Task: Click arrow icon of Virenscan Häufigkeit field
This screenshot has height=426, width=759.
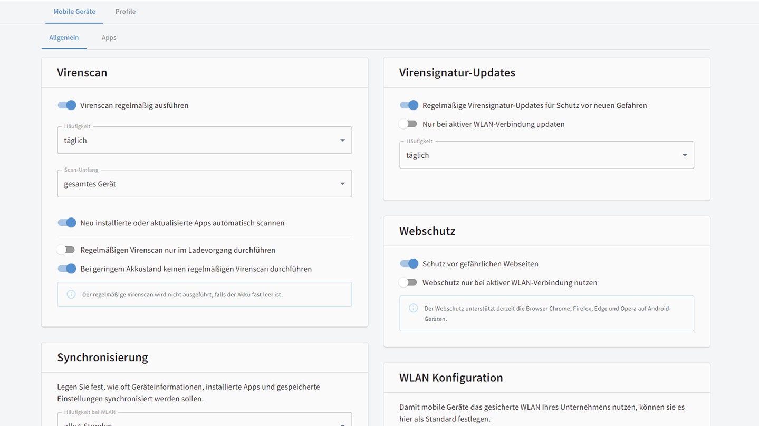Action: (x=342, y=141)
